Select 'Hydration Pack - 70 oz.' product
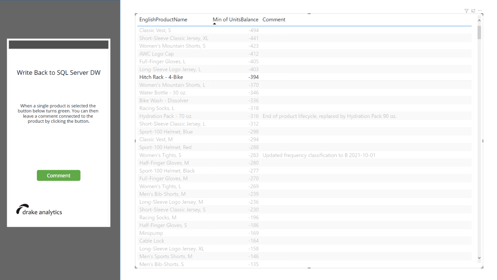The width and height of the screenshot is (497, 280). (x=166, y=116)
